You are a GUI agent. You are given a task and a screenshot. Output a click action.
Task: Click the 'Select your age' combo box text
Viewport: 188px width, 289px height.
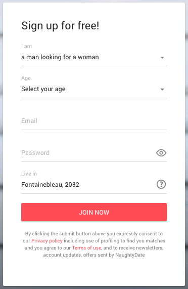[43, 89]
